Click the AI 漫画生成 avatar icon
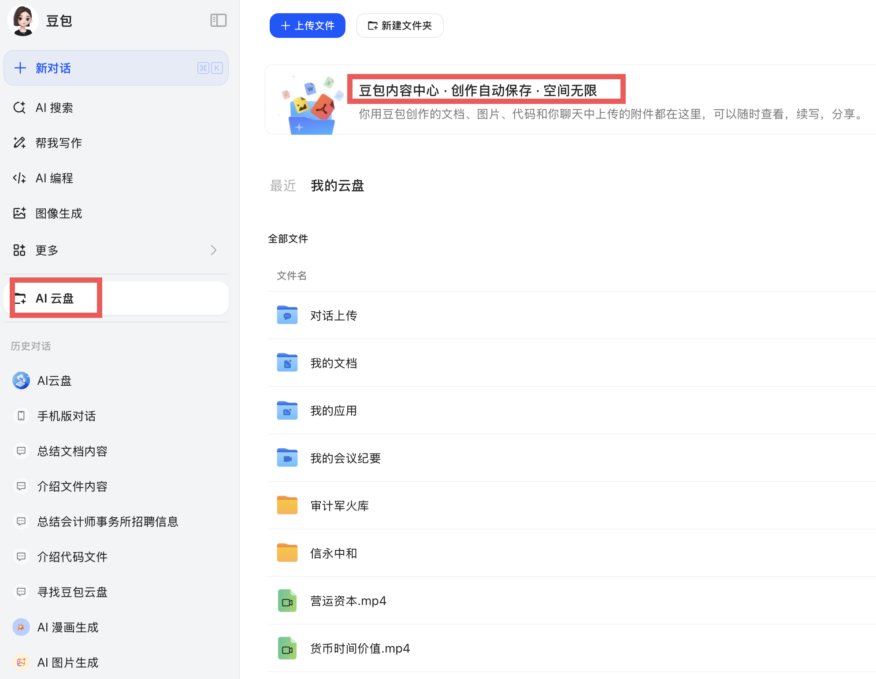 pos(21,627)
